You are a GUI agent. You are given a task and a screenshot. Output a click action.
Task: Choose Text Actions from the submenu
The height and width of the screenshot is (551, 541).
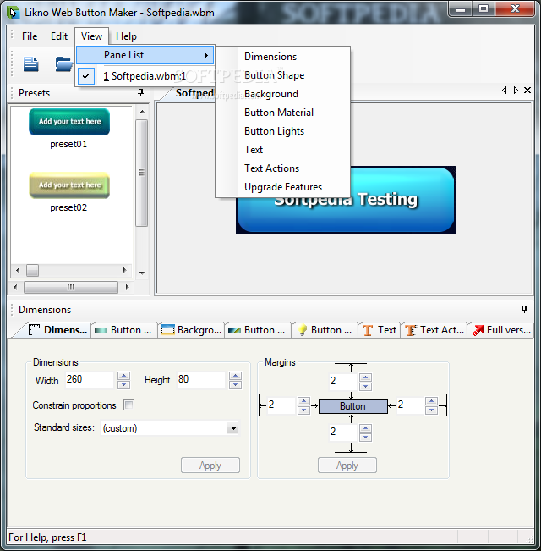tap(271, 168)
